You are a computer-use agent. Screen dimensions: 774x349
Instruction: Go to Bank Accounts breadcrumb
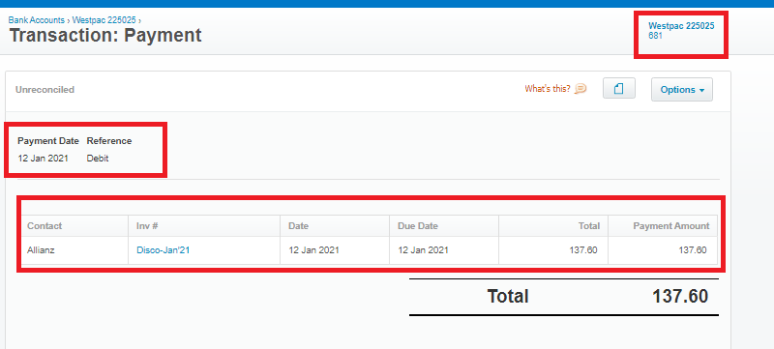[37, 20]
